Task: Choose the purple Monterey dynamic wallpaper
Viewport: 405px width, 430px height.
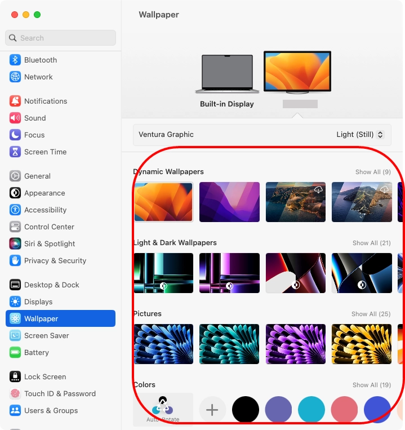Action: coord(229,202)
